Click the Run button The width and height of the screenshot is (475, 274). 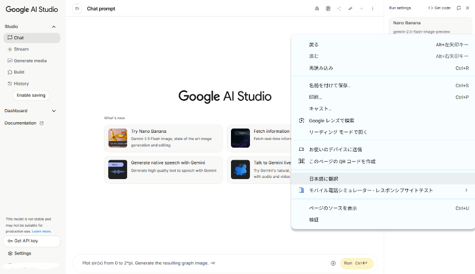[x=357, y=263]
